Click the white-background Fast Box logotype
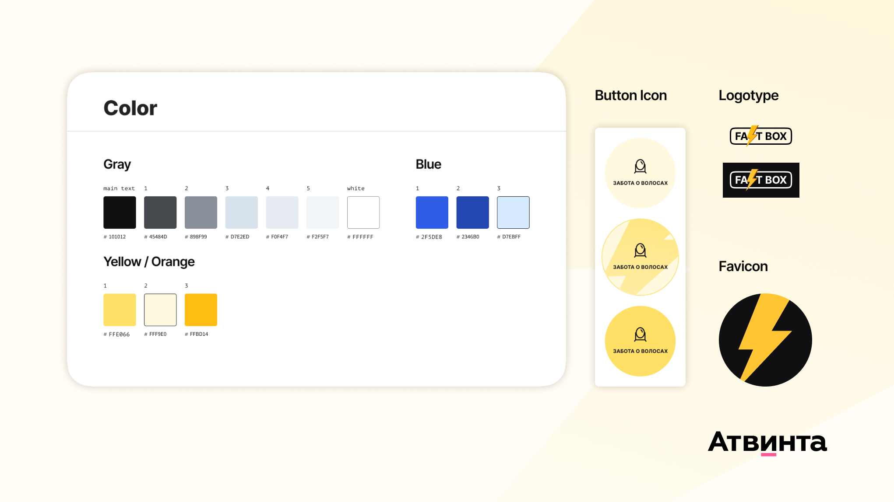The height and width of the screenshot is (502, 894). click(x=761, y=136)
